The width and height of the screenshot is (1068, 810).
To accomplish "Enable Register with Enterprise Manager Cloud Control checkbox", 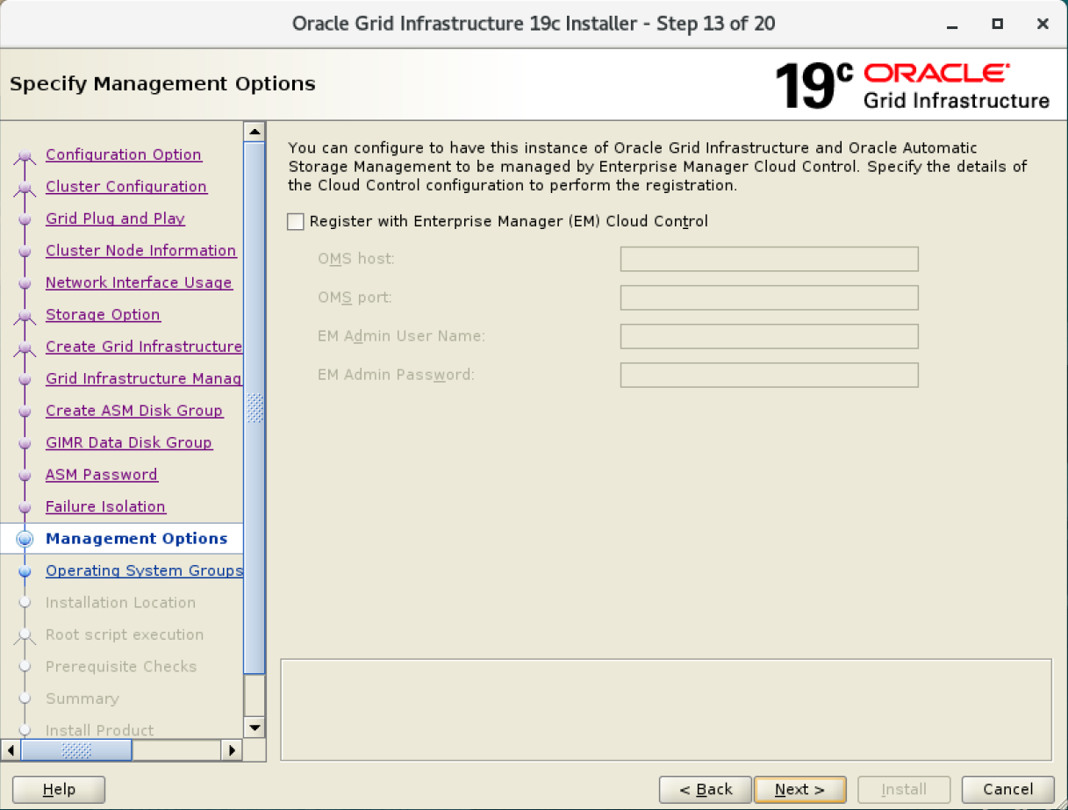I will 296,222.
